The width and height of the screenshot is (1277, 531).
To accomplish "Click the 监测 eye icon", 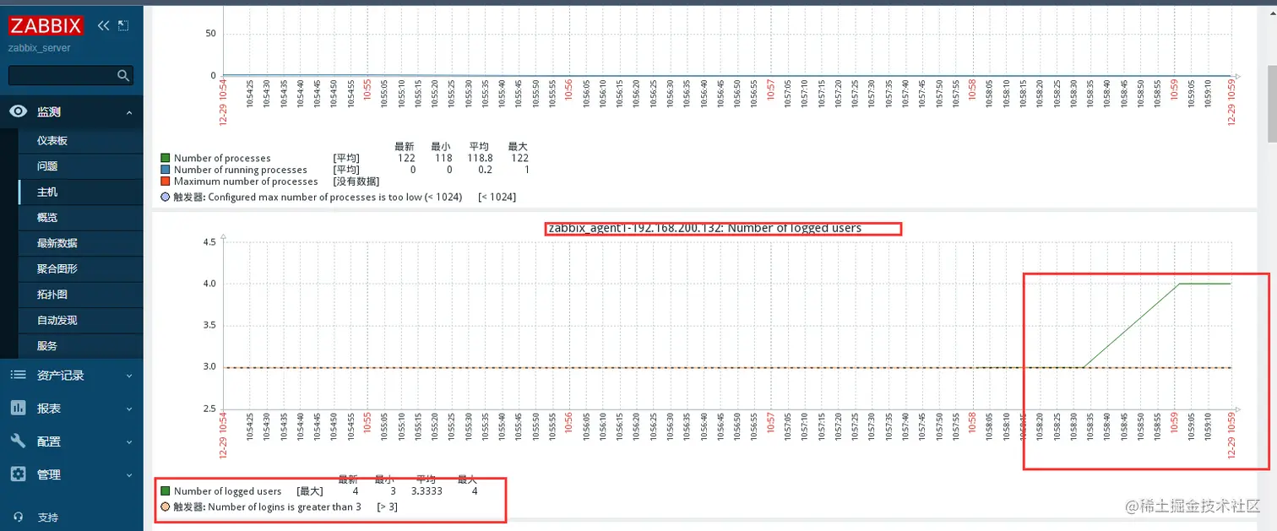I will (x=18, y=111).
